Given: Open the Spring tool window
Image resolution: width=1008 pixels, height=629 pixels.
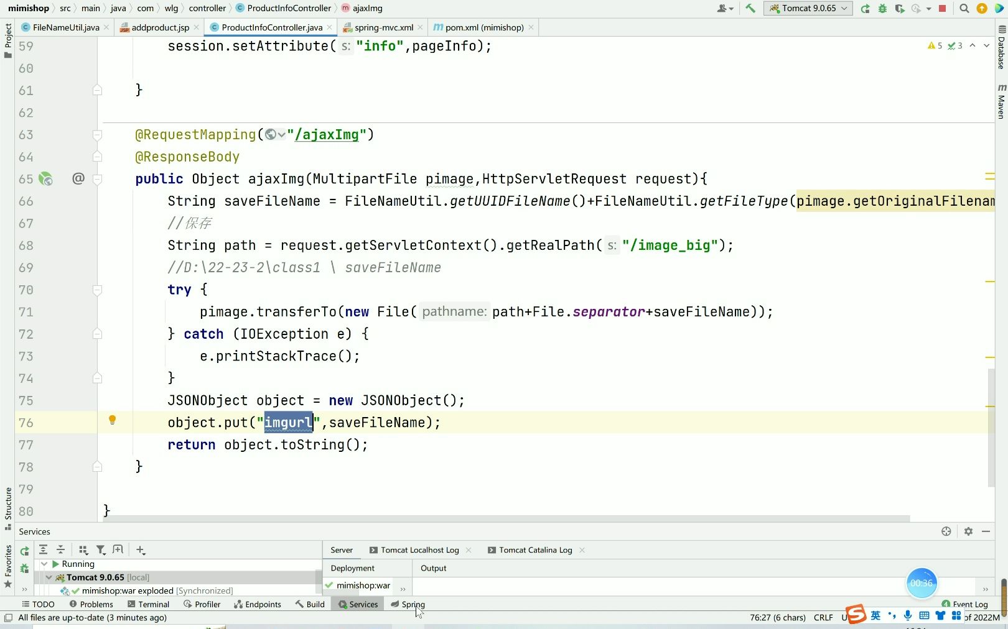Looking at the screenshot, I should (408, 604).
